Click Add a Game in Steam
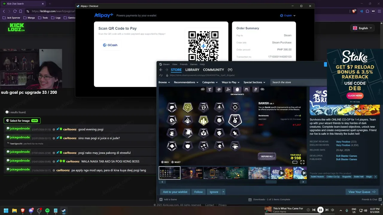Image resolution: width=383 pixels, height=215 pixels. 168,199
